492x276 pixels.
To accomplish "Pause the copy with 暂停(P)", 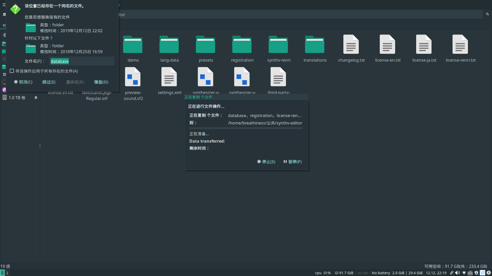I will pos(292,162).
